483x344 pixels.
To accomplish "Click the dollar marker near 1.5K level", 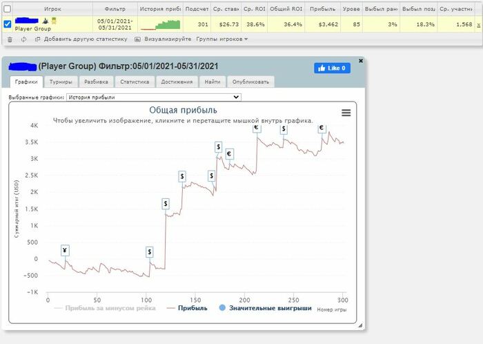I will point(166,204).
